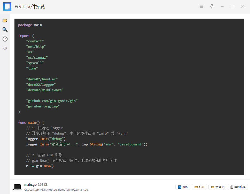Viewport: 250px width, 194px height.
Task: Click the "r := gin.New()" line
Action: click(40, 166)
